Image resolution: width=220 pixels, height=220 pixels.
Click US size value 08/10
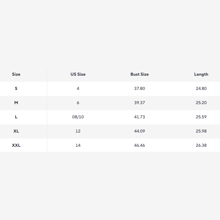point(78,117)
